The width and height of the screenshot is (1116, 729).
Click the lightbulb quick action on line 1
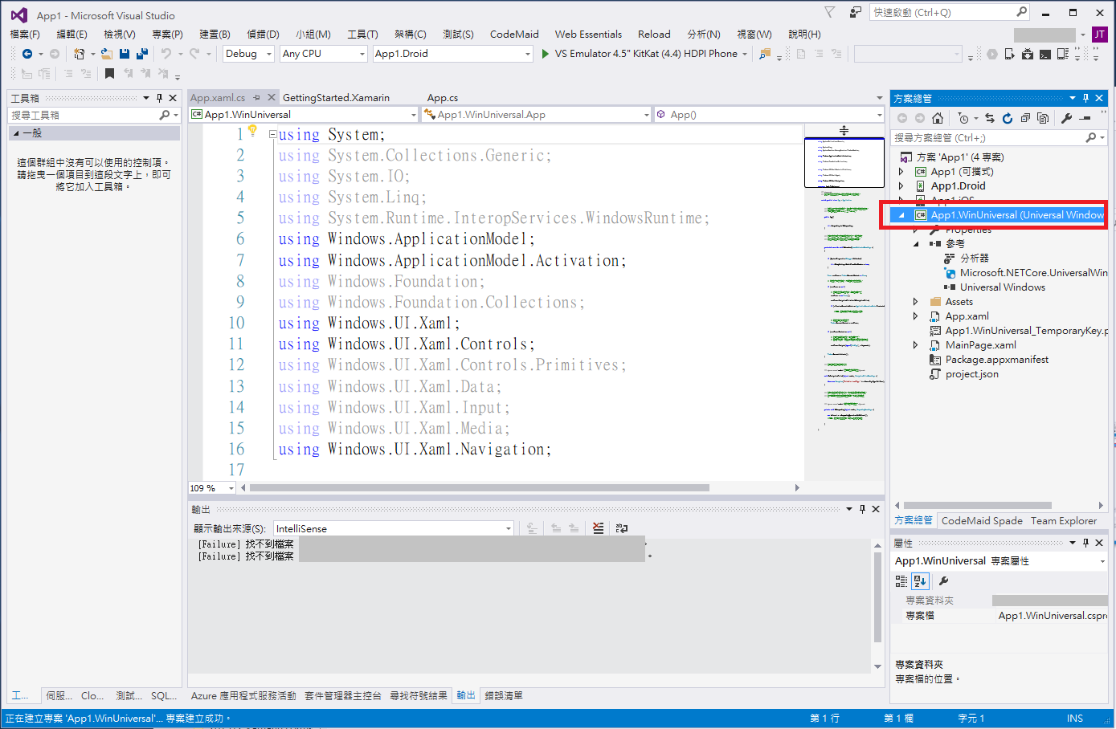click(x=252, y=130)
